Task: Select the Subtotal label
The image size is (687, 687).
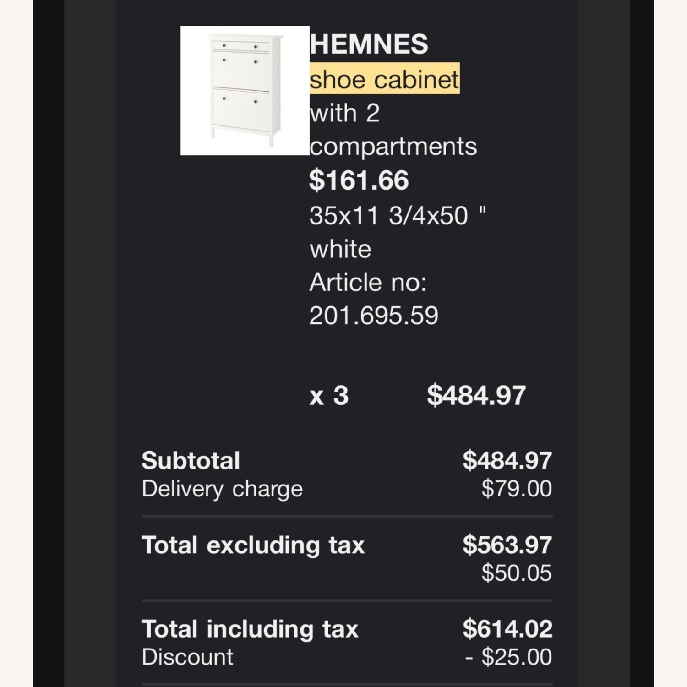Action: (191, 460)
